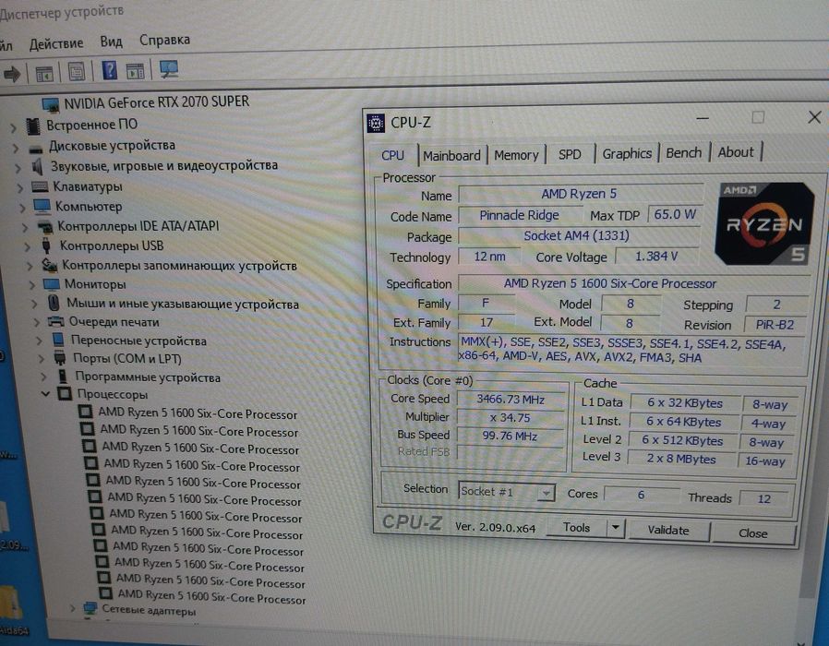The width and height of the screenshot is (829, 646).
Task: Switch to the Bench tab in CPU-Z
Action: [x=683, y=153]
